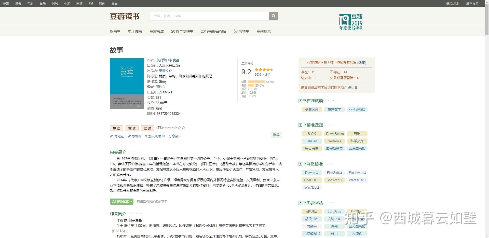Open the 图书馆联盟 resource tag
489x238 pixels.
(x=334, y=148)
